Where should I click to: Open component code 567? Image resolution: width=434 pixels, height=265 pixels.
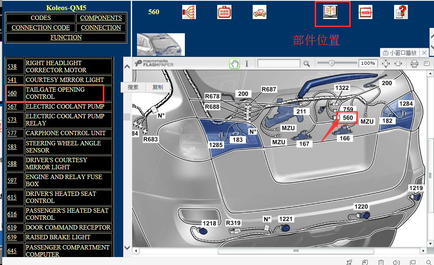coord(12,106)
